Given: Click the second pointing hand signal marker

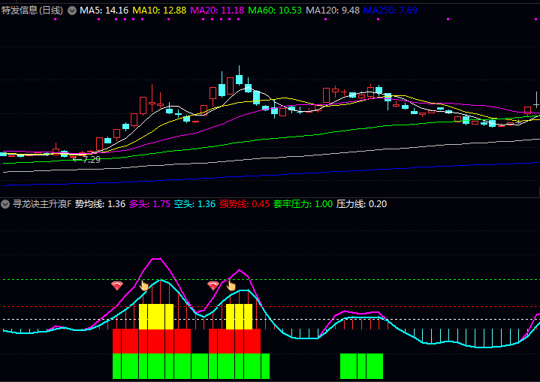Looking at the screenshot, I should (231, 285).
